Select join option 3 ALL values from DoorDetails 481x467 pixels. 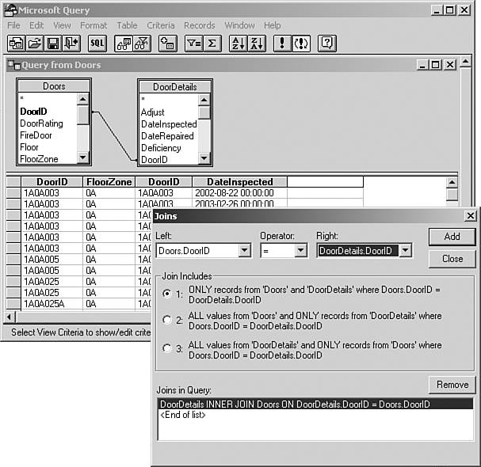167,348
